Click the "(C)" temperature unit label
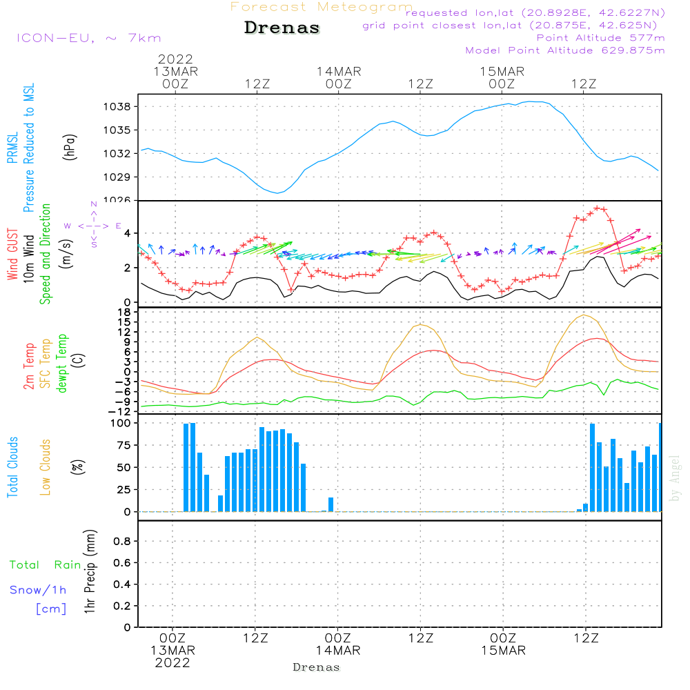The height and width of the screenshot is (690, 690). (x=79, y=360)
